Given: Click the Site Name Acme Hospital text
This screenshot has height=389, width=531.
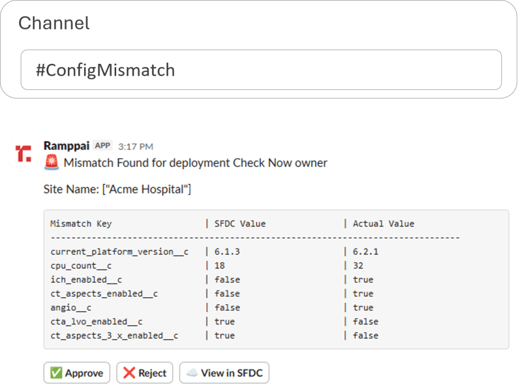Looking at the screenshot, I should click(117, 189).
